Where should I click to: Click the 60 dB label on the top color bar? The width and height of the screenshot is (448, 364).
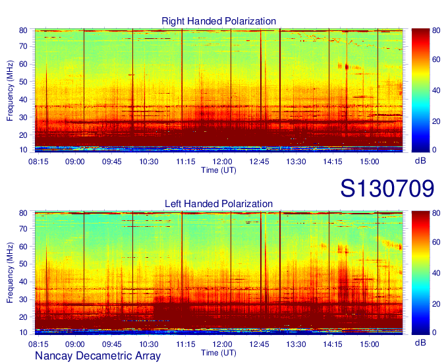436,59
